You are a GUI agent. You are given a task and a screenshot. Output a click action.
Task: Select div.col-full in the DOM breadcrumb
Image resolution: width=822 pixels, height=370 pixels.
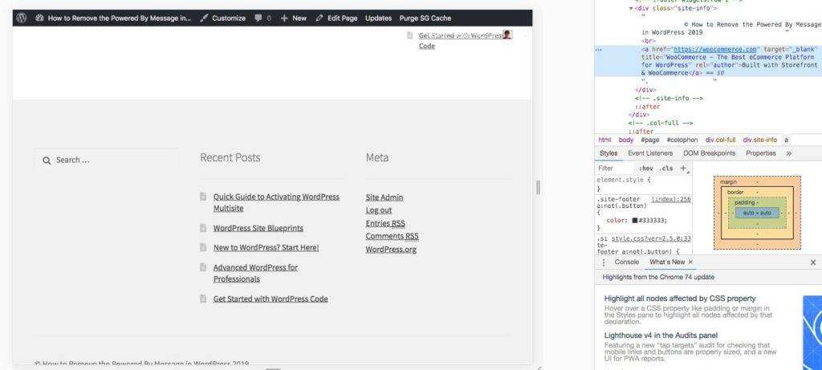[x=720, y=140]
